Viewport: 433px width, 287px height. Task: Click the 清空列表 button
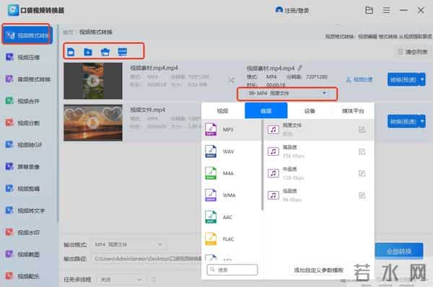tap(413, 52)
